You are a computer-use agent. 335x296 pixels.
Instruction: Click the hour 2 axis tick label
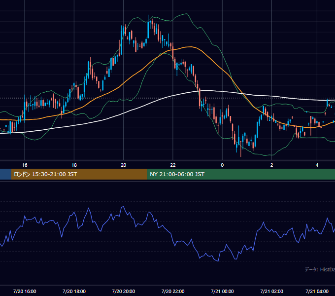pyautogui.click(x=271, y=165)
